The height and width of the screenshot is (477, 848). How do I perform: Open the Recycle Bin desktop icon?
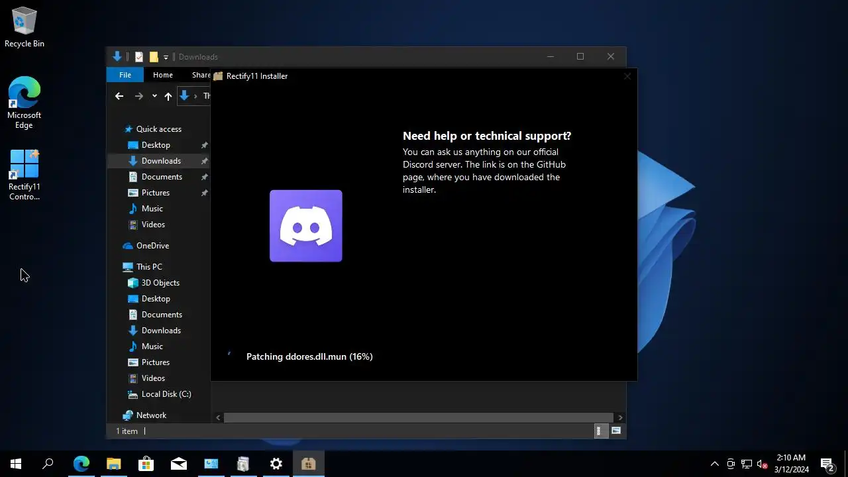click(25, 28)
